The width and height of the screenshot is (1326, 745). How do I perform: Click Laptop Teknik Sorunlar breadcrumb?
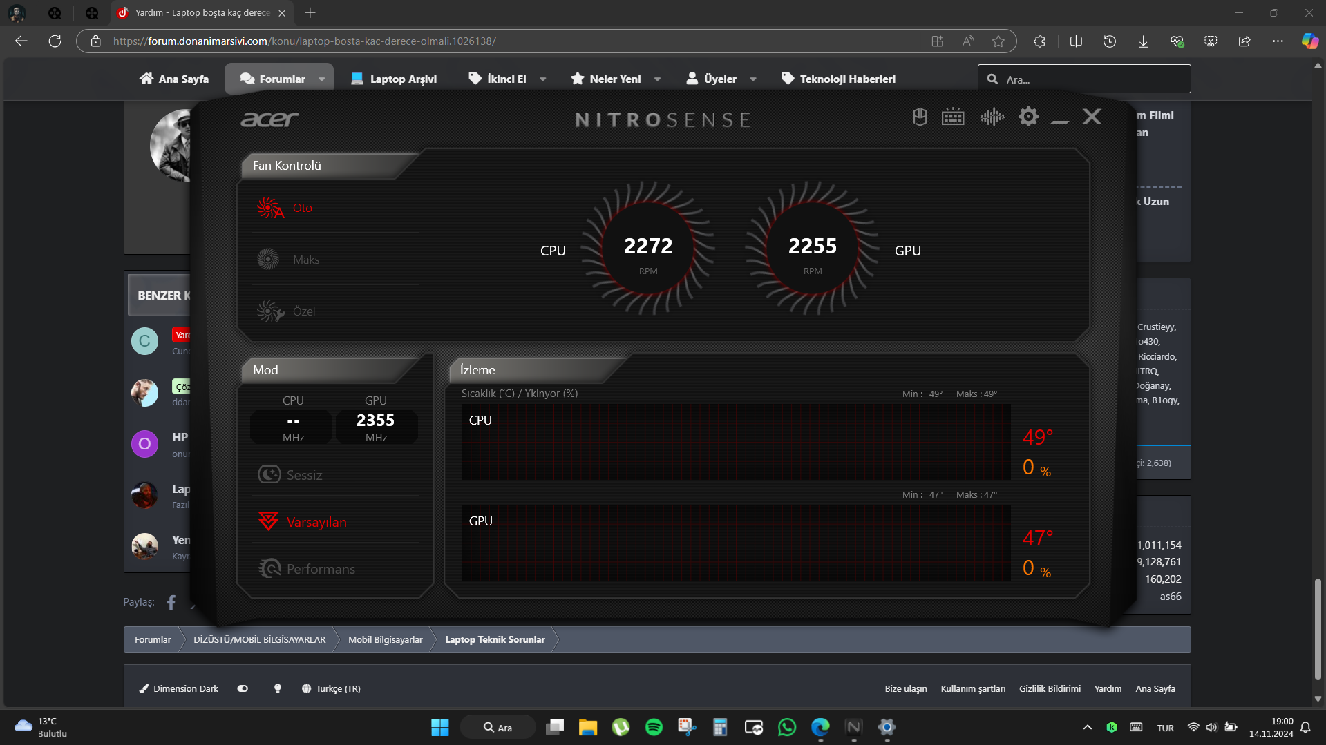click(x=495, y=639)
